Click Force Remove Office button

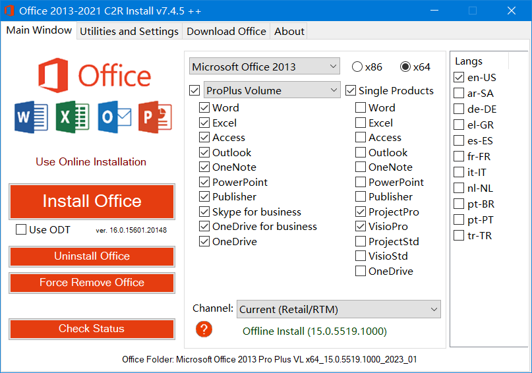click(92, 283)
